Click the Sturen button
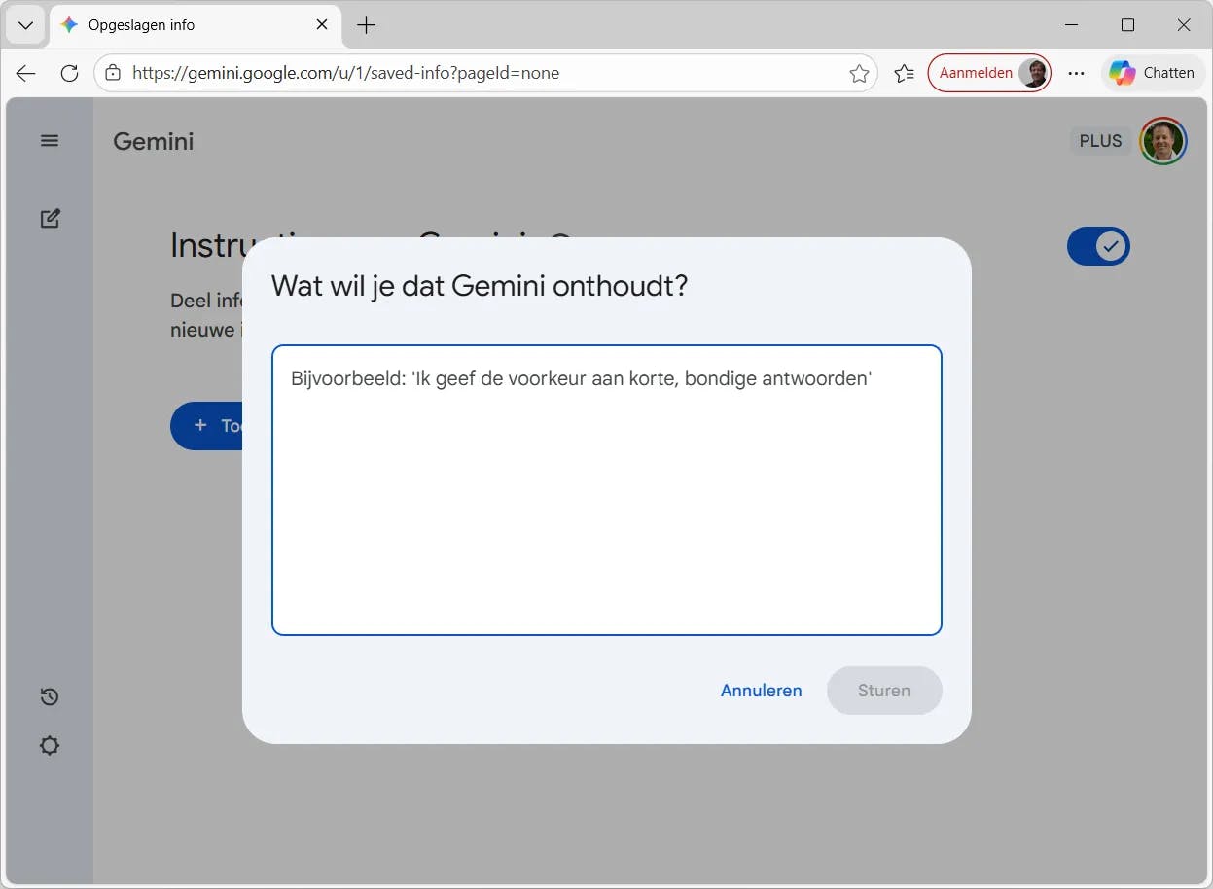The image size is (1213, 889). tap(884, 691)
